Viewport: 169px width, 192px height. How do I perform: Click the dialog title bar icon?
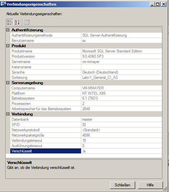[3, 4]
